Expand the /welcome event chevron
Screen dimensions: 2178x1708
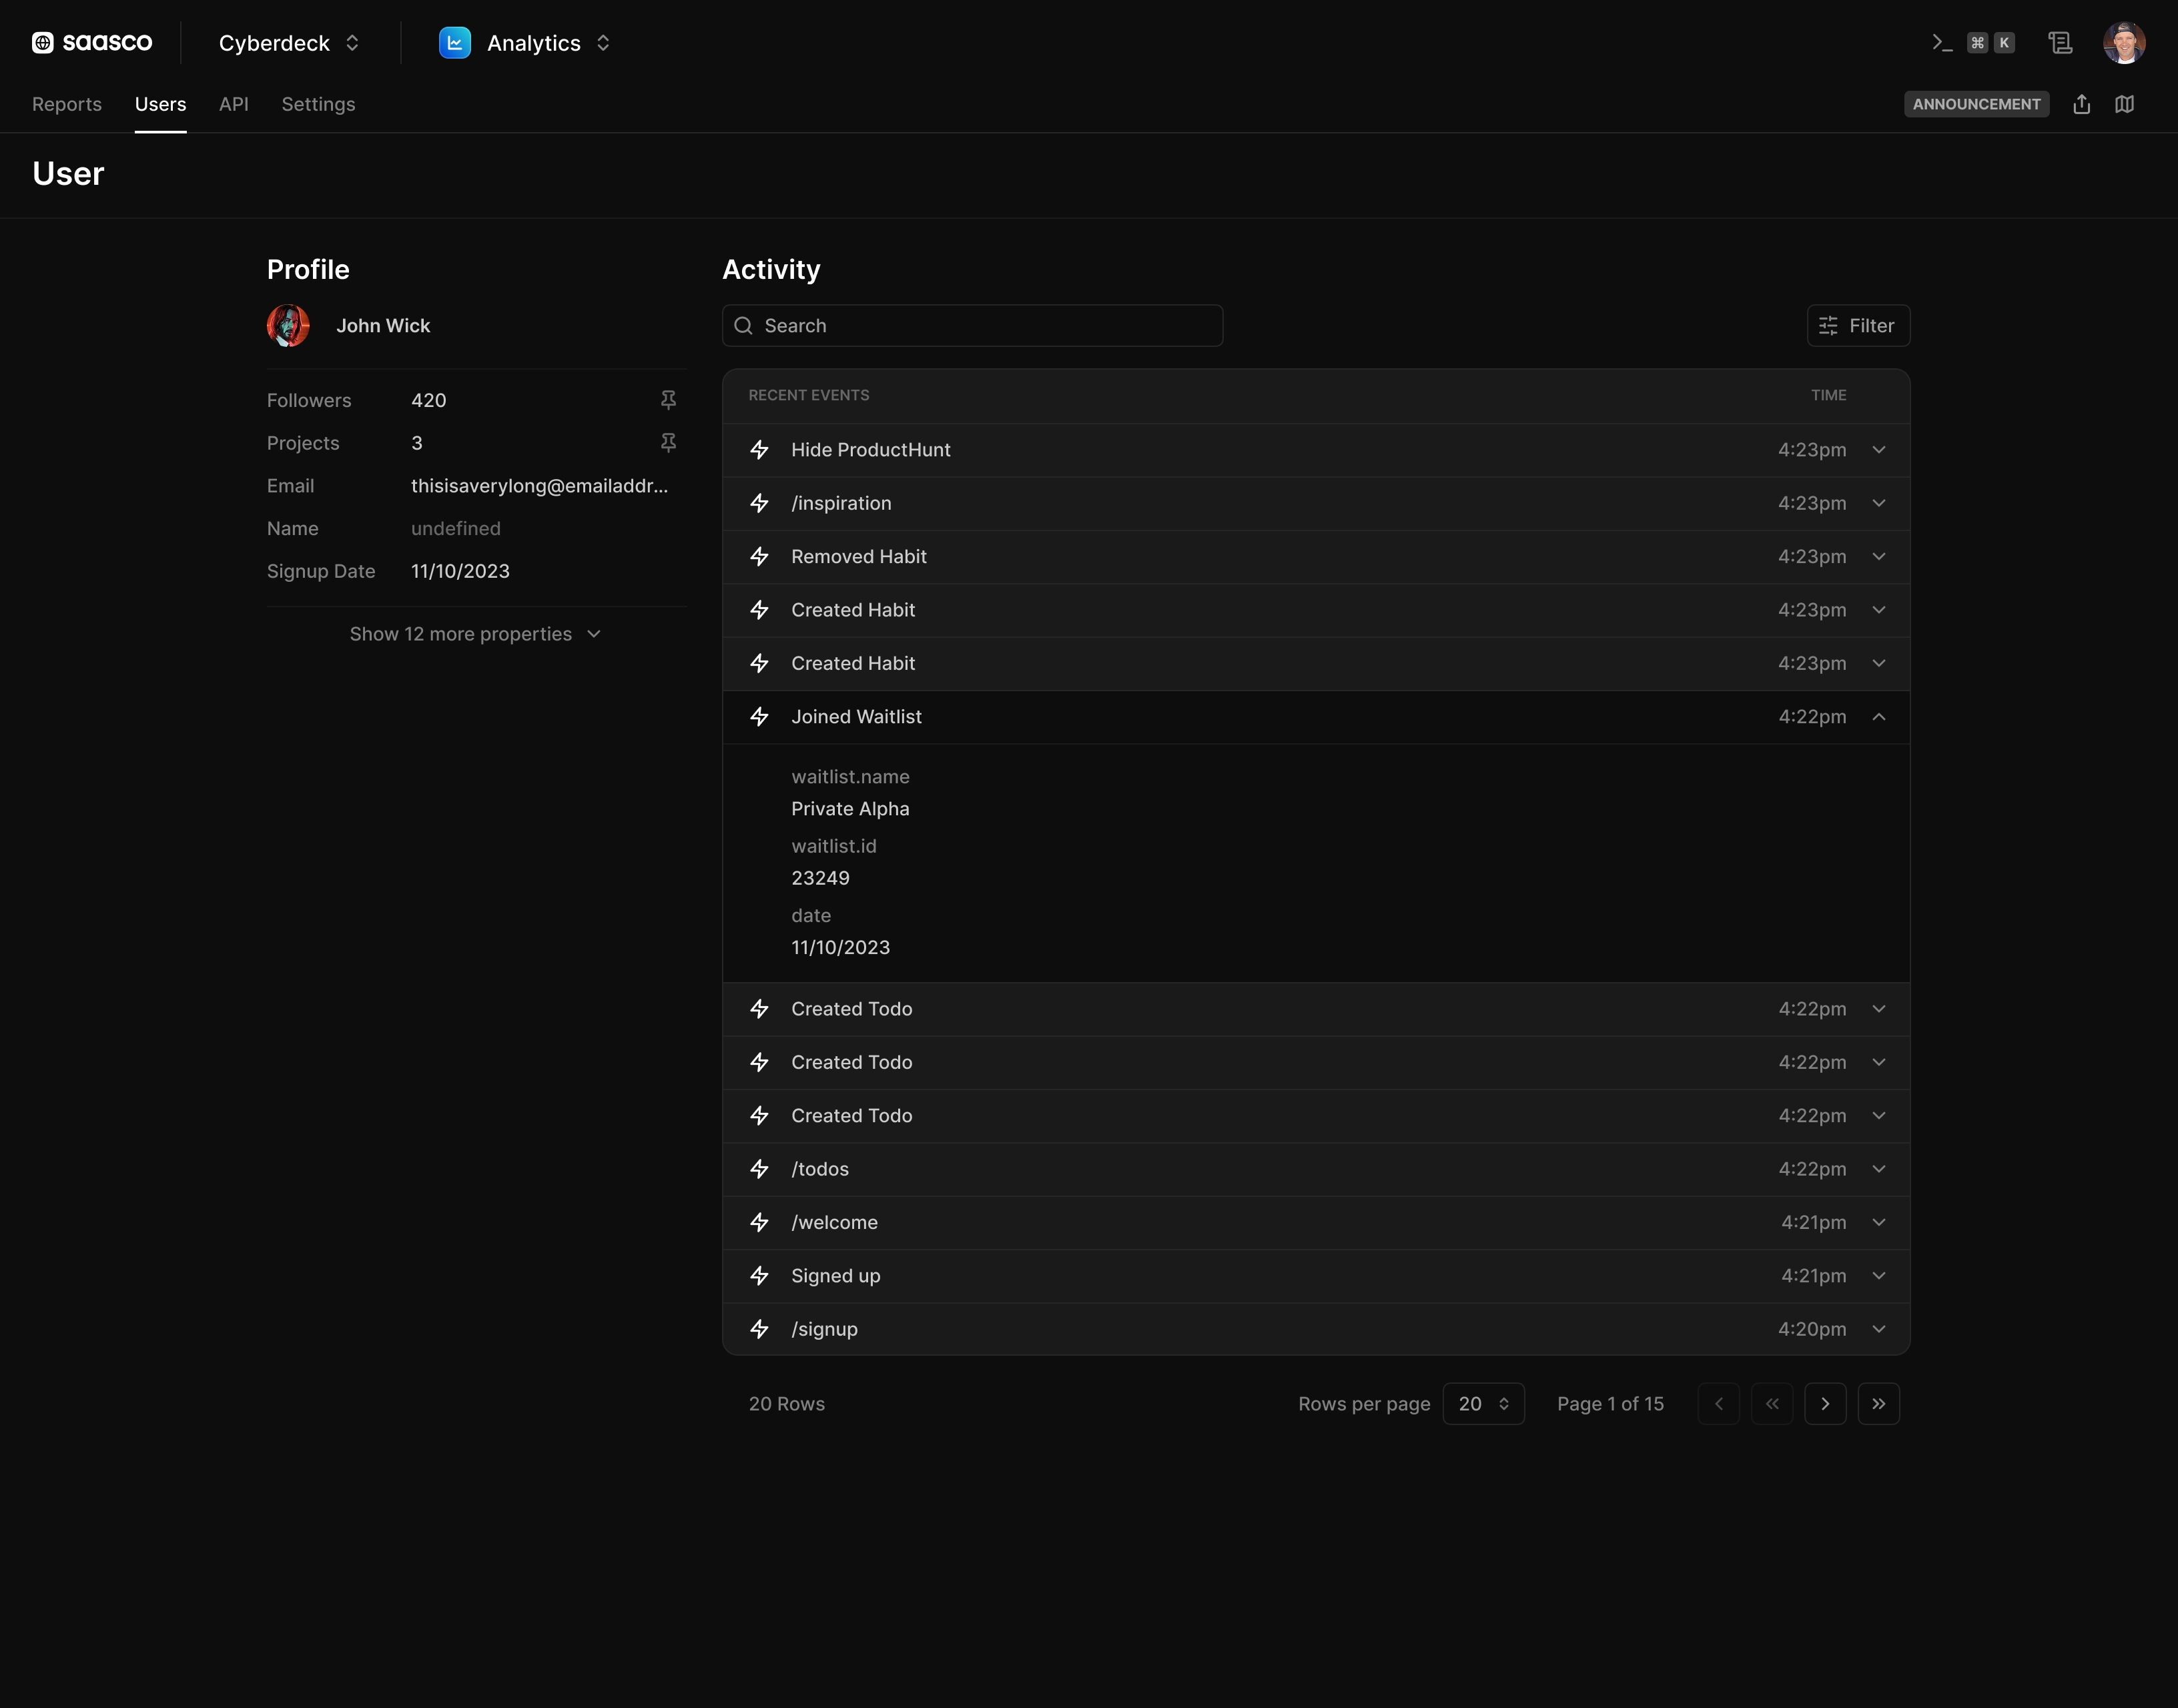point(1879,1222)
